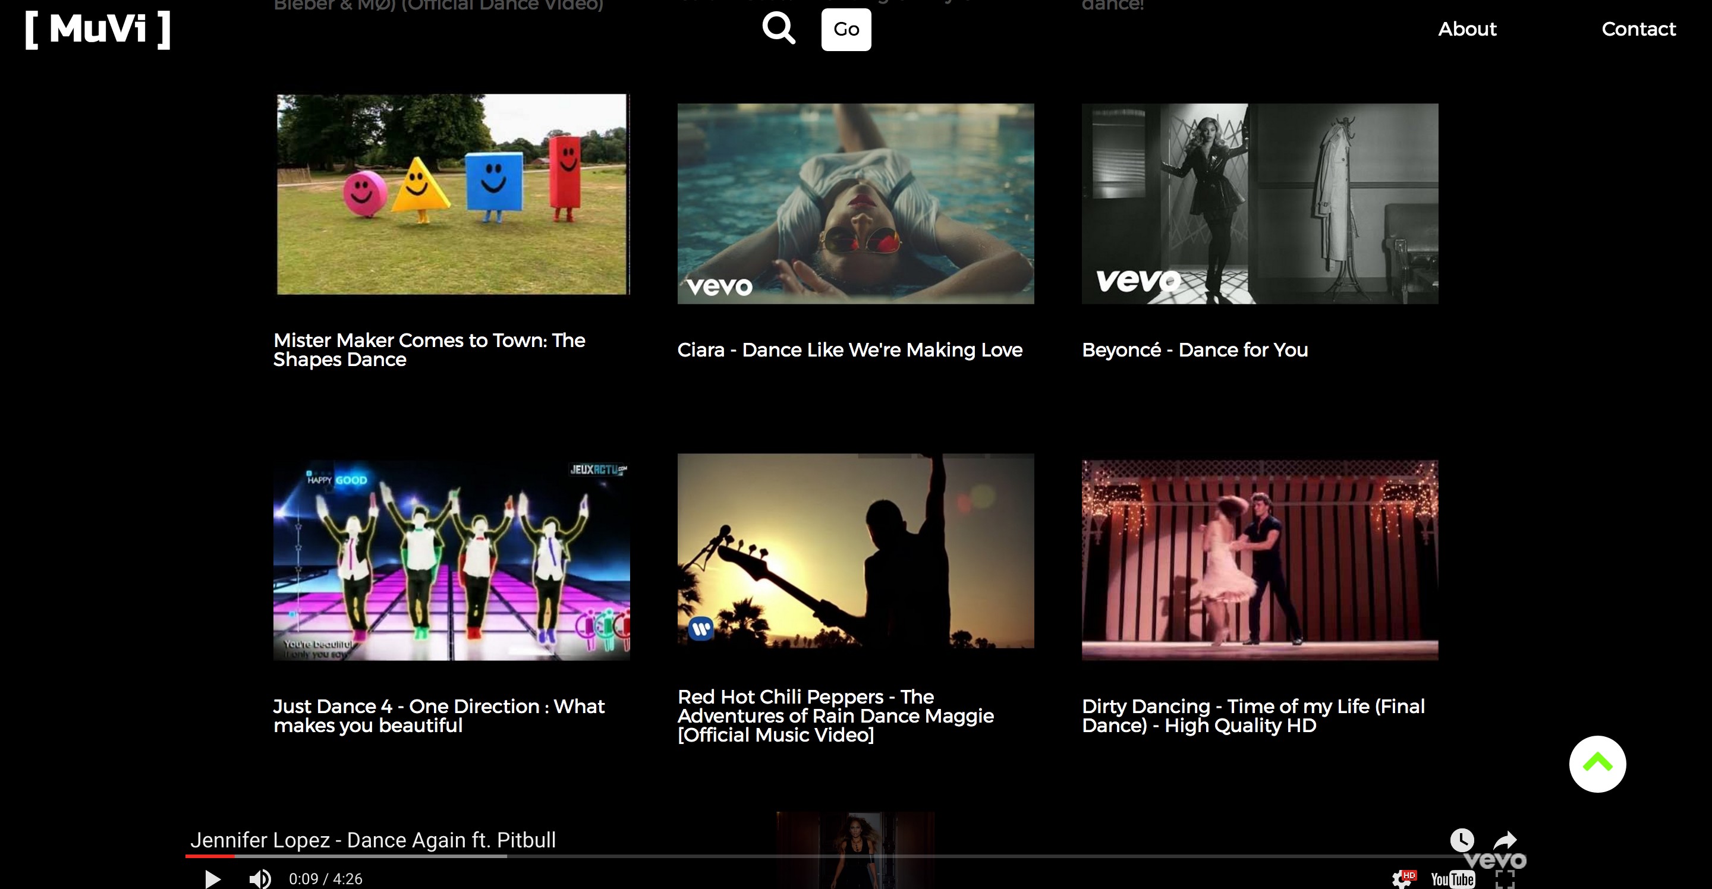Mute the player volume
Screen dimensions: 1712x889
[260, 878]
